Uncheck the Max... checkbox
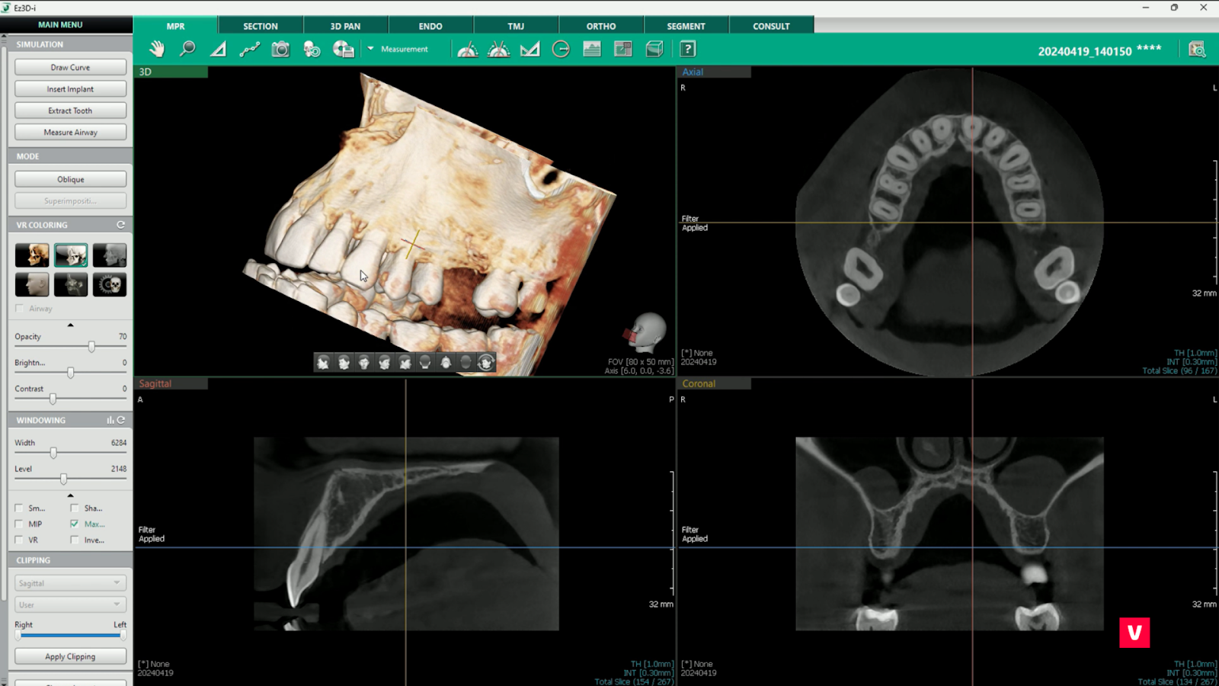Image resolution: width=1219 pixels, height=686 pixels. click(75, 524)
